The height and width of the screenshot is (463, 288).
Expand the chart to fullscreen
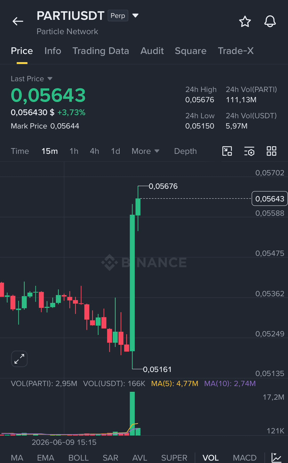tap(19, 359)
